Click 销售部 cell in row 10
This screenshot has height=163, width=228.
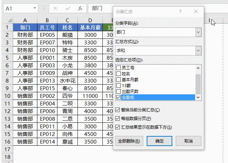(x=25, y=96)
